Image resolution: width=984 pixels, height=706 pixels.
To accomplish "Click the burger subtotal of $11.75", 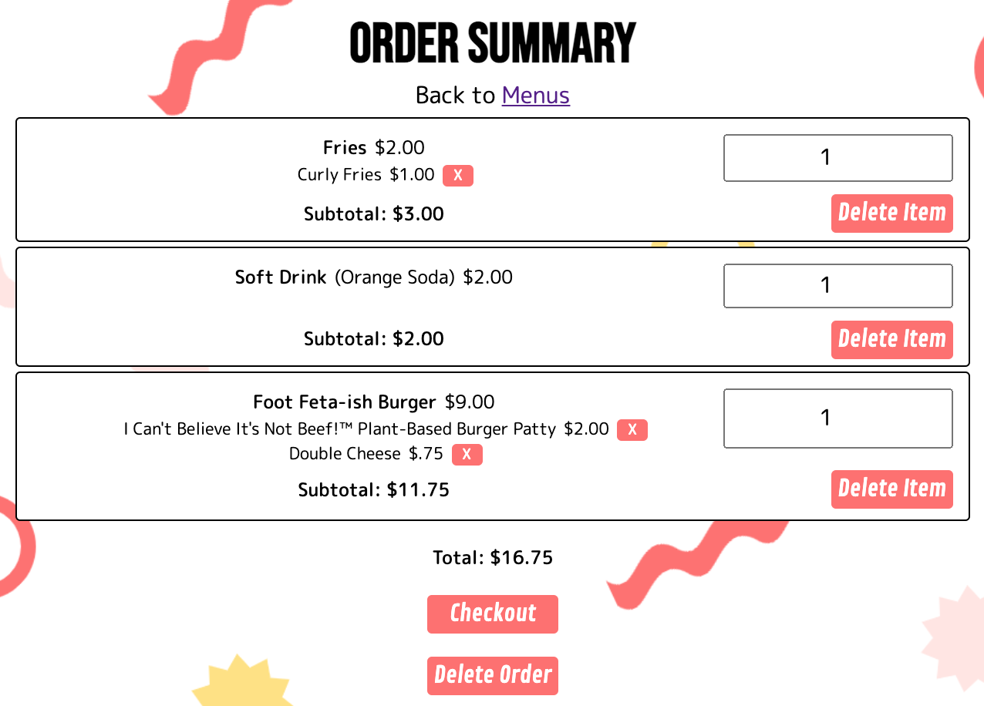I will tap(374, 490).
